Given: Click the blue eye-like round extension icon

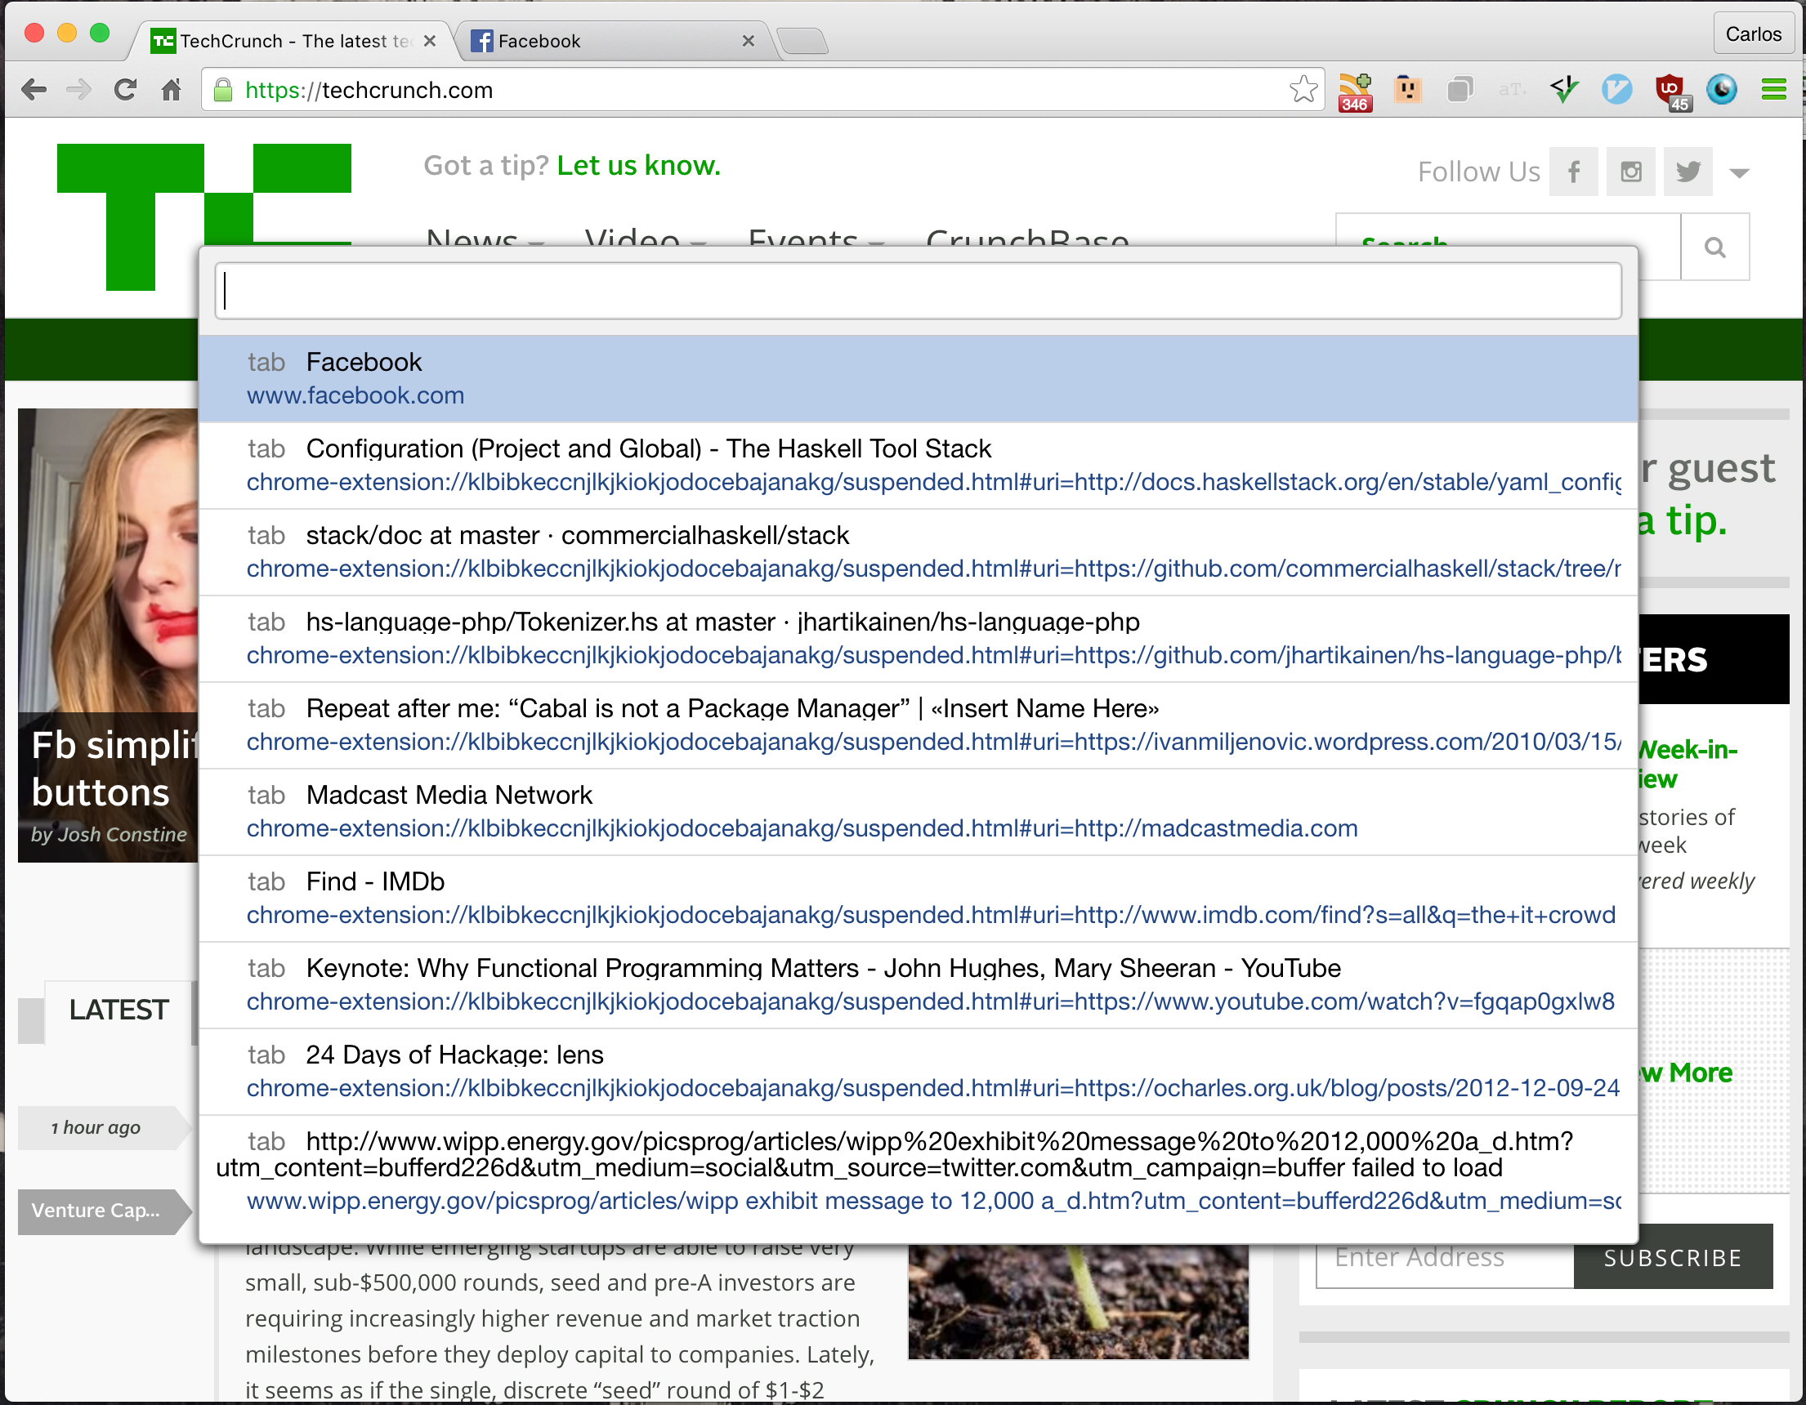Looking at the screenshot, I should tap(1722, 89).
